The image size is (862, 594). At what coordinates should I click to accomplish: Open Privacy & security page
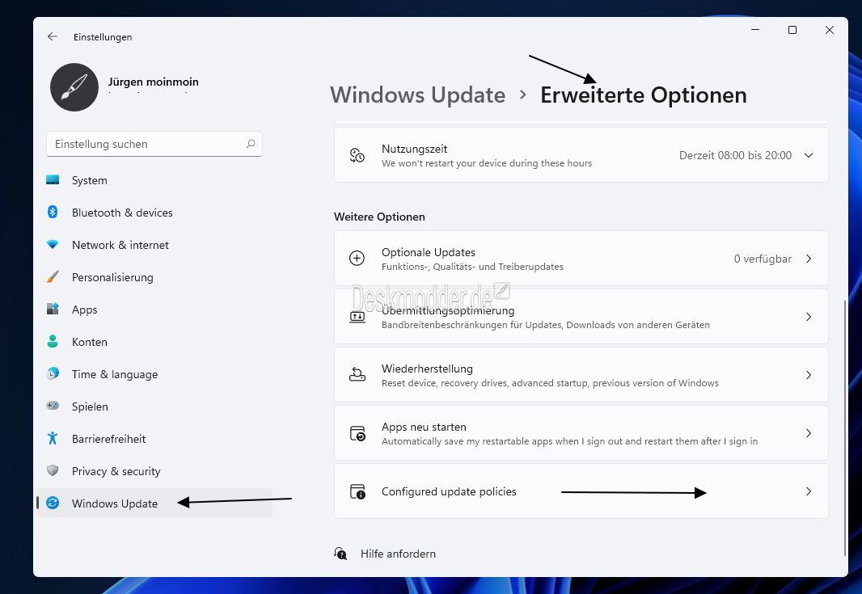154,471
